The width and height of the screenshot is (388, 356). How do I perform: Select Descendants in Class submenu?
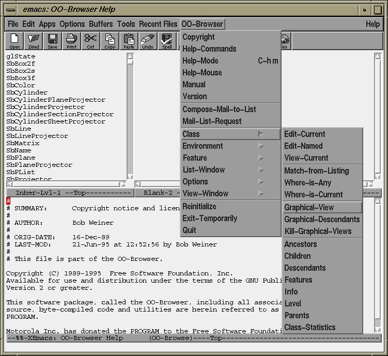click(322, 268)
